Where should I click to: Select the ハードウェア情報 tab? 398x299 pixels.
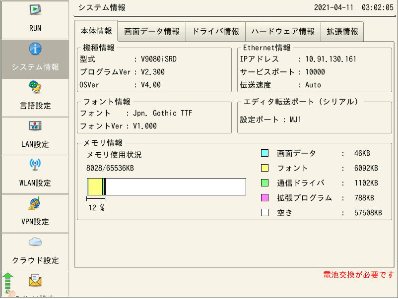283,31
